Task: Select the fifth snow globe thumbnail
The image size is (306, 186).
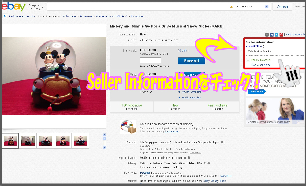Action: click(x=80, y=141)
